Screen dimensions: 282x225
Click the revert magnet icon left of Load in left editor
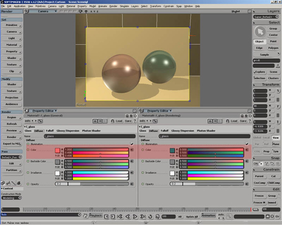[x=113, y=121]
